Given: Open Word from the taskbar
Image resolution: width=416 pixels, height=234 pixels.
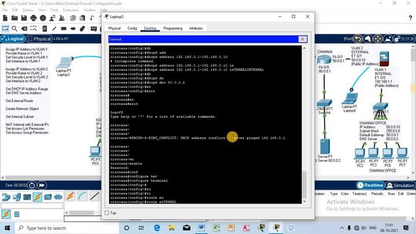Looking at the screenshot, I should pyautogui.click(x=201, y=227).
